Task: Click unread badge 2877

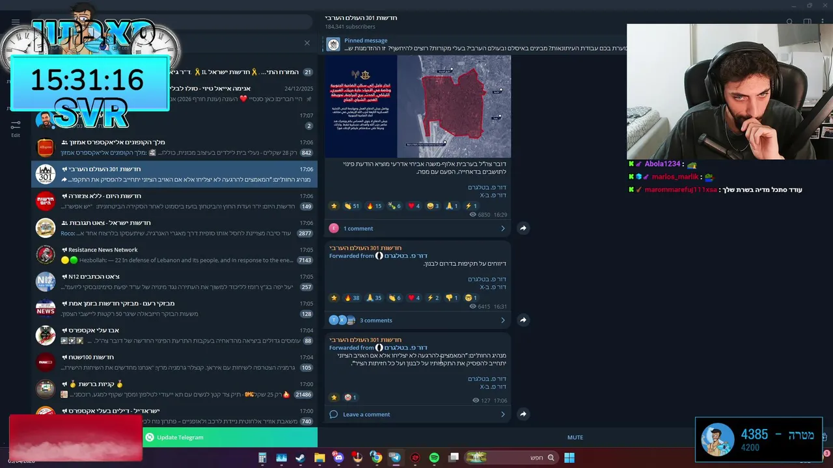Action: coord(305,233)
